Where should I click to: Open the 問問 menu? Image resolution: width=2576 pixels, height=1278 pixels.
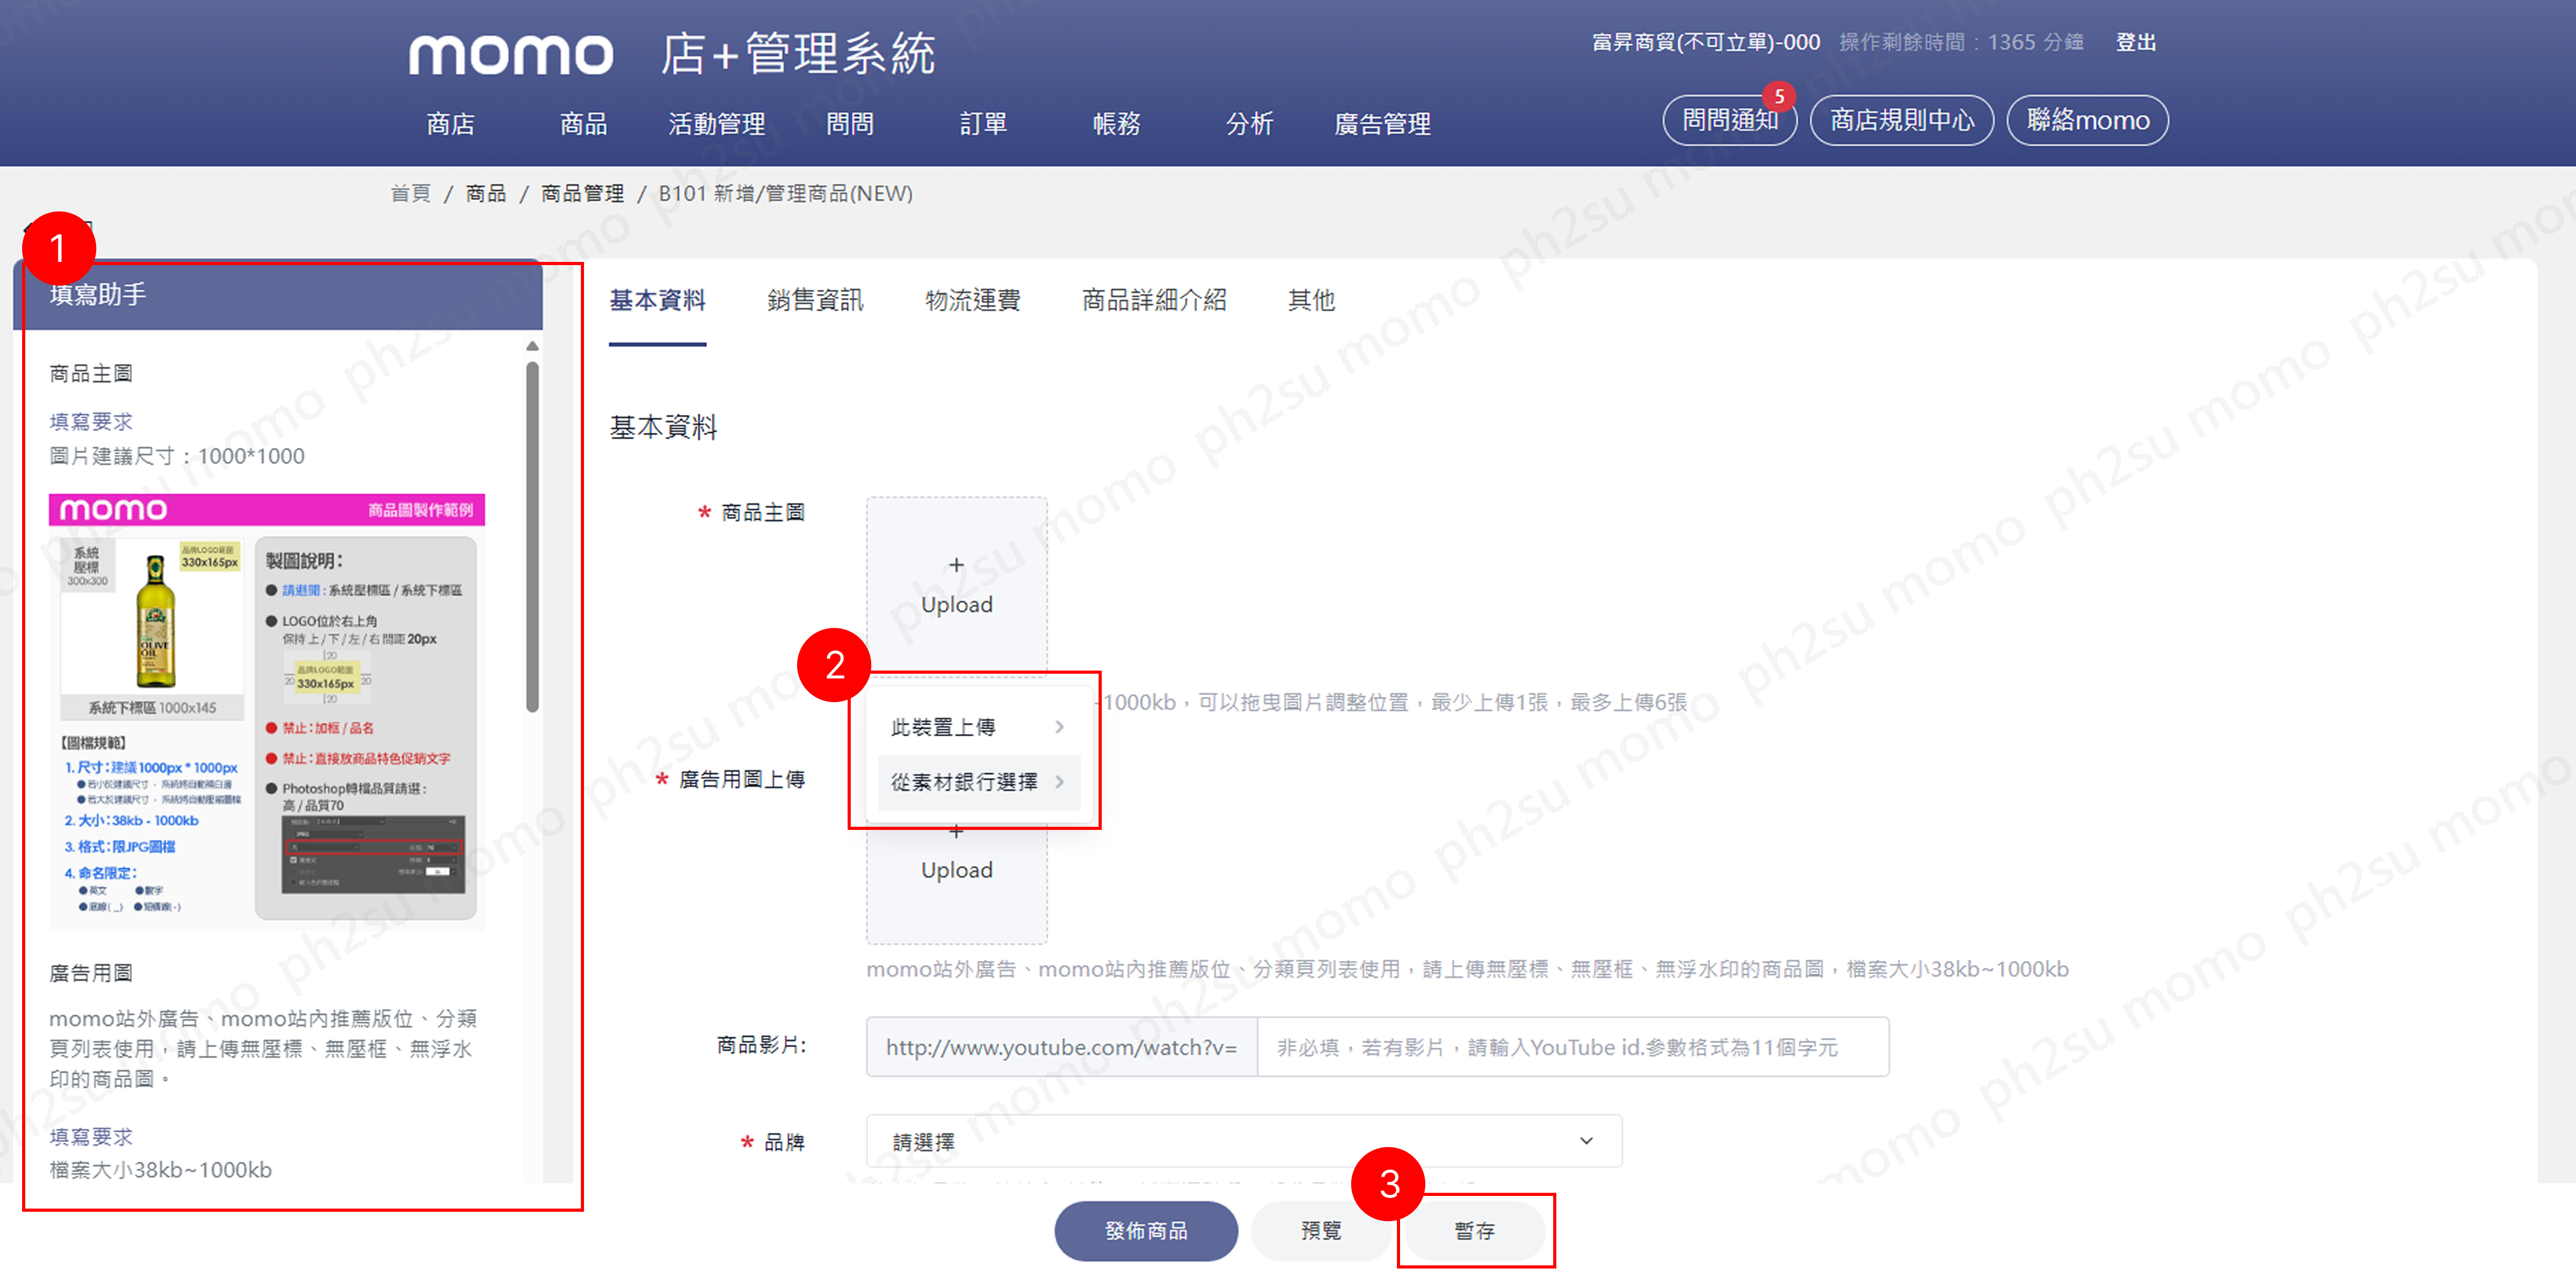850,124
